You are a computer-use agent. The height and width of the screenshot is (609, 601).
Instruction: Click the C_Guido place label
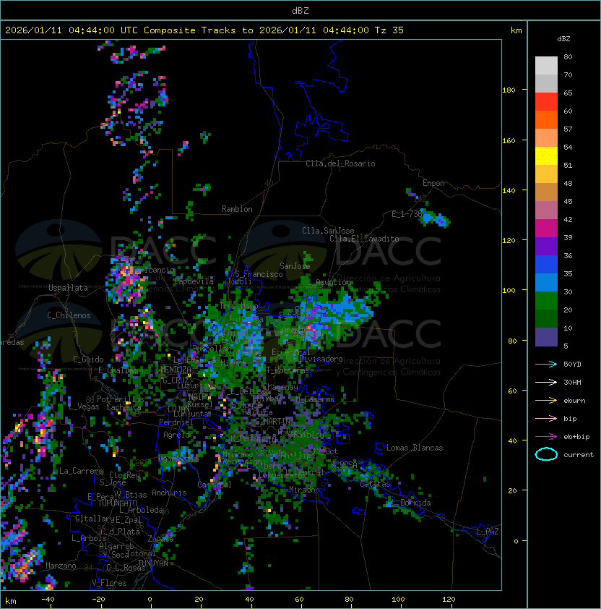point(88,359)
